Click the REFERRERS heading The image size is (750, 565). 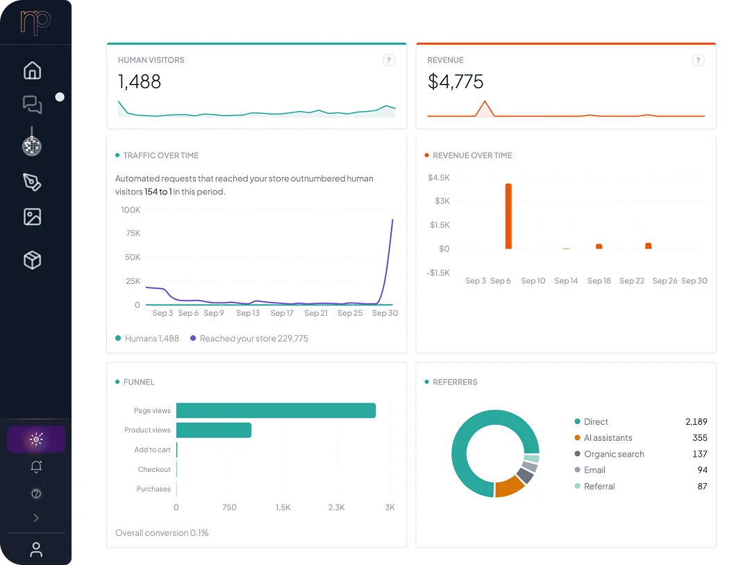point(455,382)
